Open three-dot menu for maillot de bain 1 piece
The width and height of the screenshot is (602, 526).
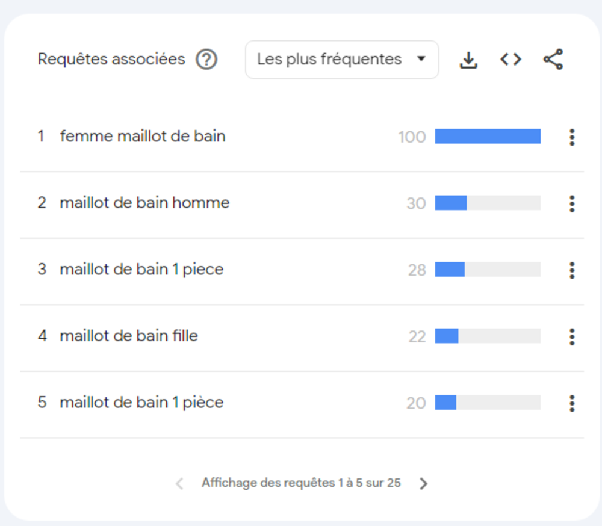(x=572, y=270)
